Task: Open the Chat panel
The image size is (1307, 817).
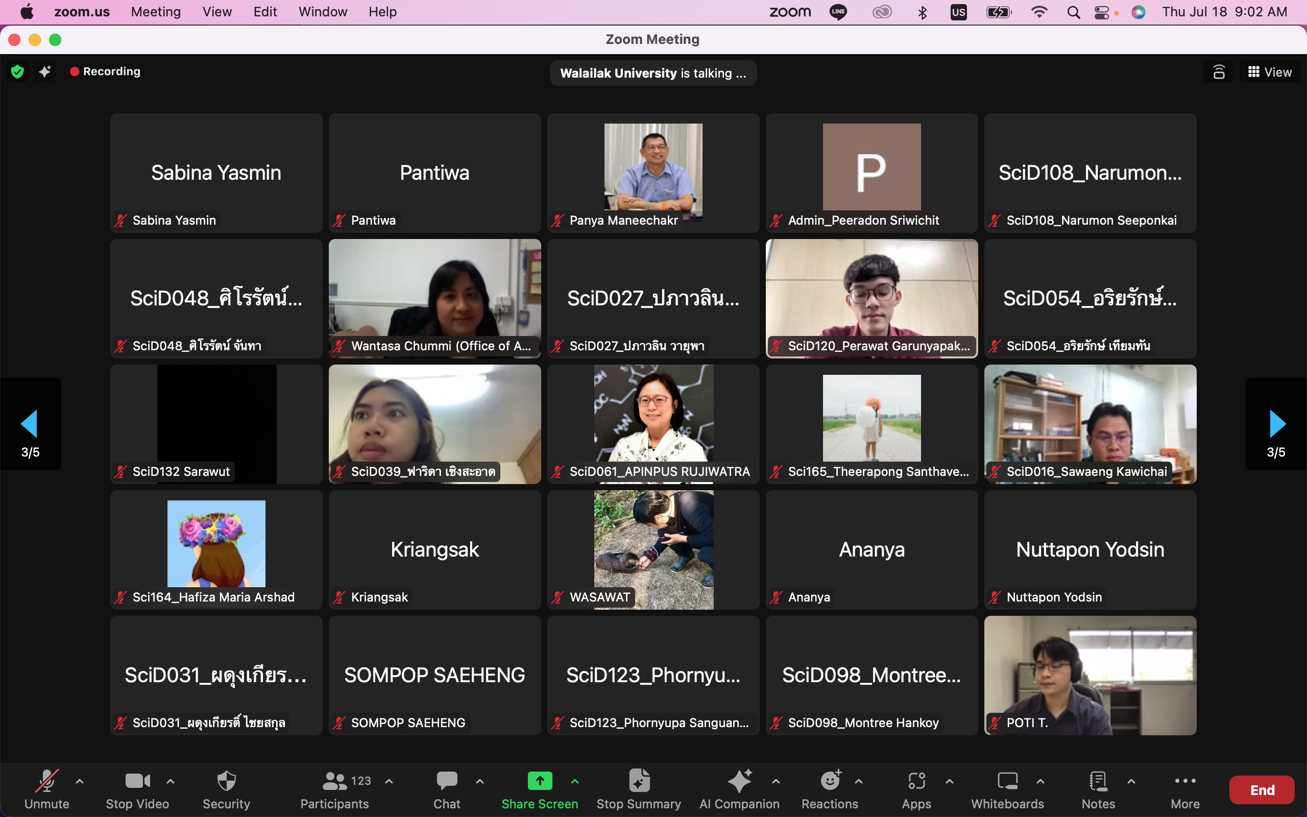Action: pos(447,781)
